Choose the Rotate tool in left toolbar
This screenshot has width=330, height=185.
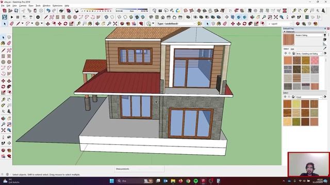(x=3, y=87)
